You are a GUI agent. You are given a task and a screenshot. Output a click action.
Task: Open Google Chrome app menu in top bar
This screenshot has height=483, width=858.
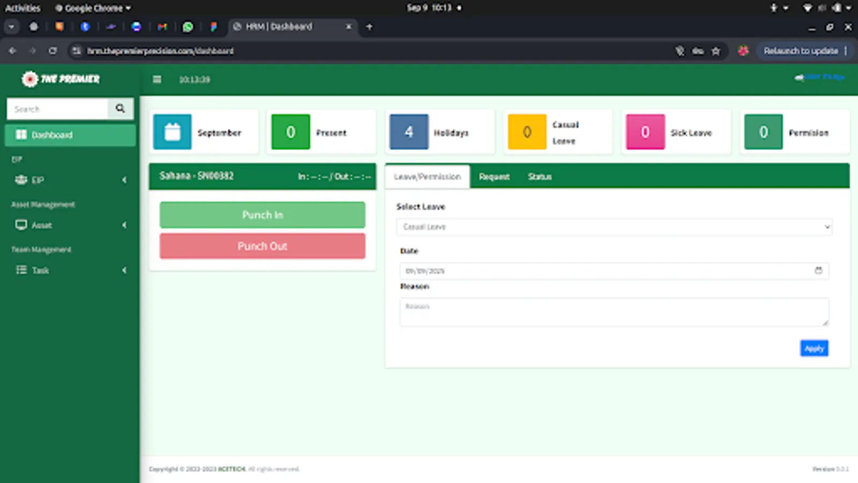click(x=93, y=8)
